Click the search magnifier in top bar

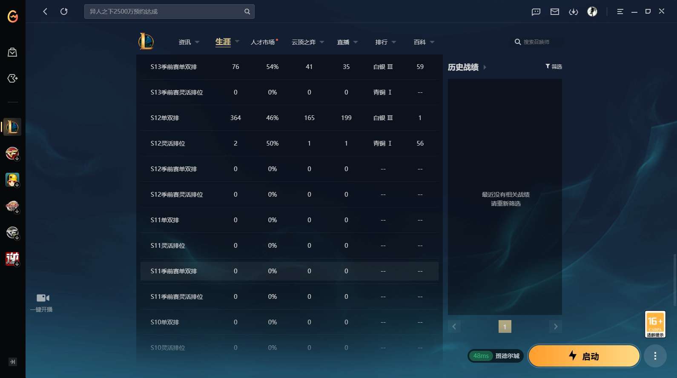[x=247, y=11]
